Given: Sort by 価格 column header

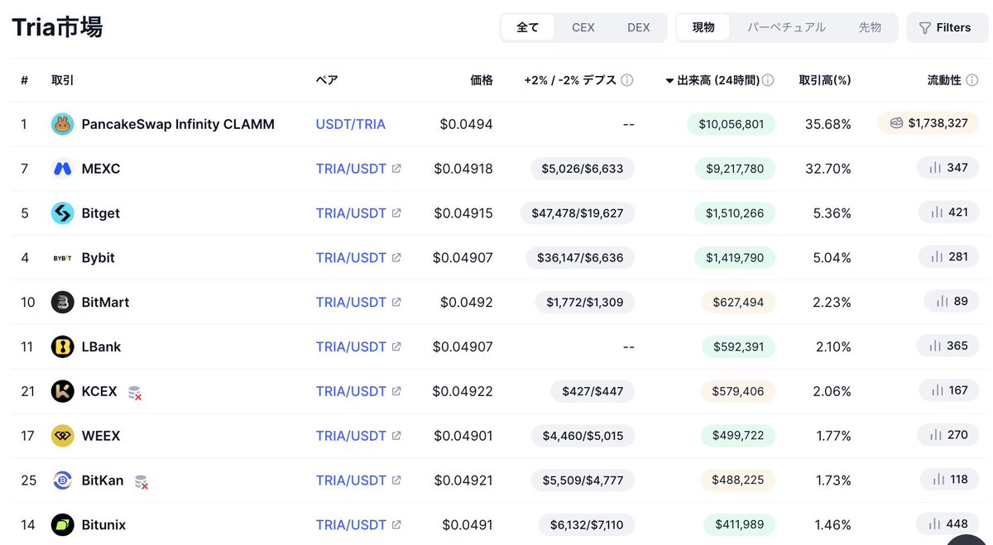Looking at the screenshot, I should pyautogui.click(x=482, y=80).
